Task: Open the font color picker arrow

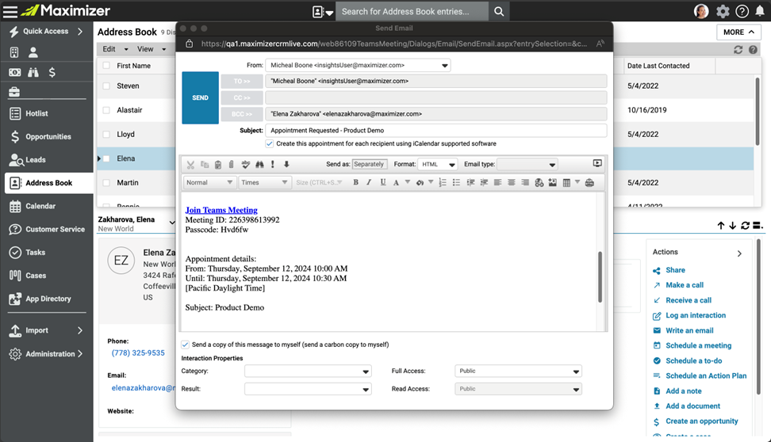Action: click(x=407, y=182)
